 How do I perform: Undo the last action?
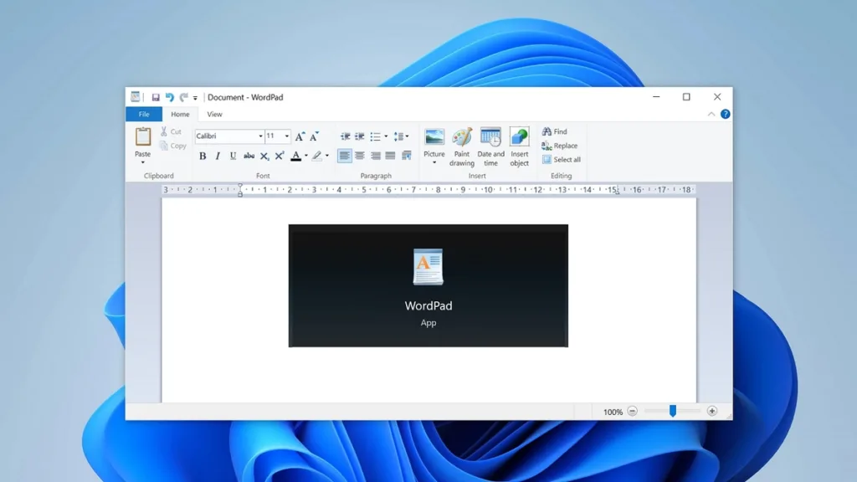click(170, 97)
